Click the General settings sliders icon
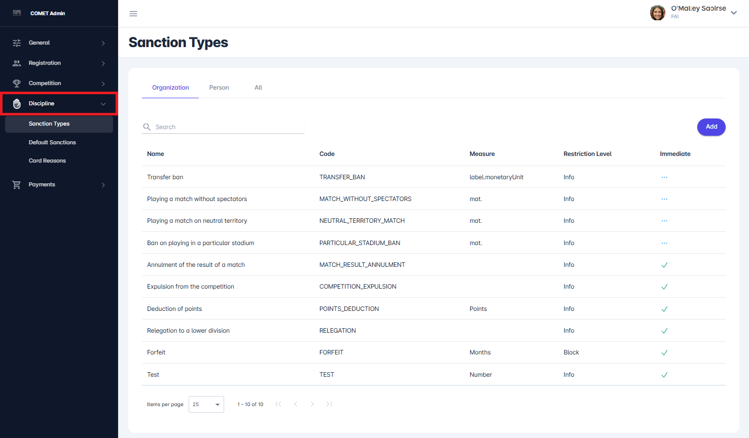This screenshot has height=438, width=749. [17, 43]
